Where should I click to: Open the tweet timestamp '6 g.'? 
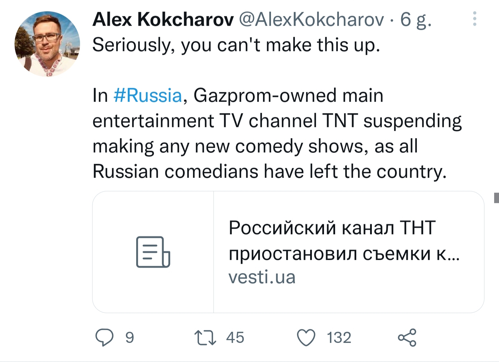point(416,20)
